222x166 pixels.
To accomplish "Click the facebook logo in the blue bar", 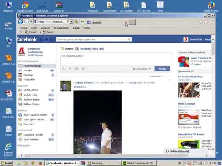I will tap(27, 40).
